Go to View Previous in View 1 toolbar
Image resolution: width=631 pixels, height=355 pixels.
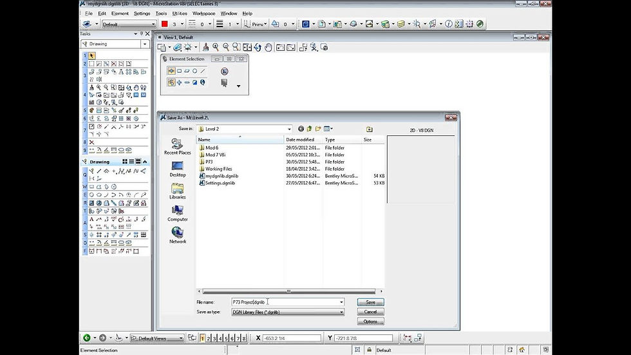tap(281, 47)
